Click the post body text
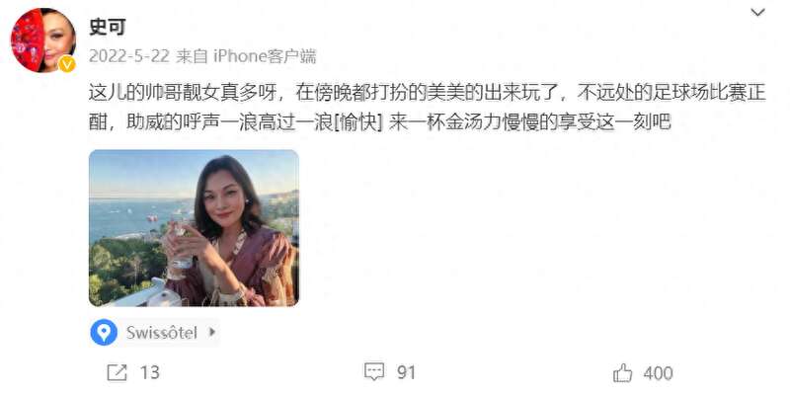Screen dimensions: 790x395 coord(428,108)
